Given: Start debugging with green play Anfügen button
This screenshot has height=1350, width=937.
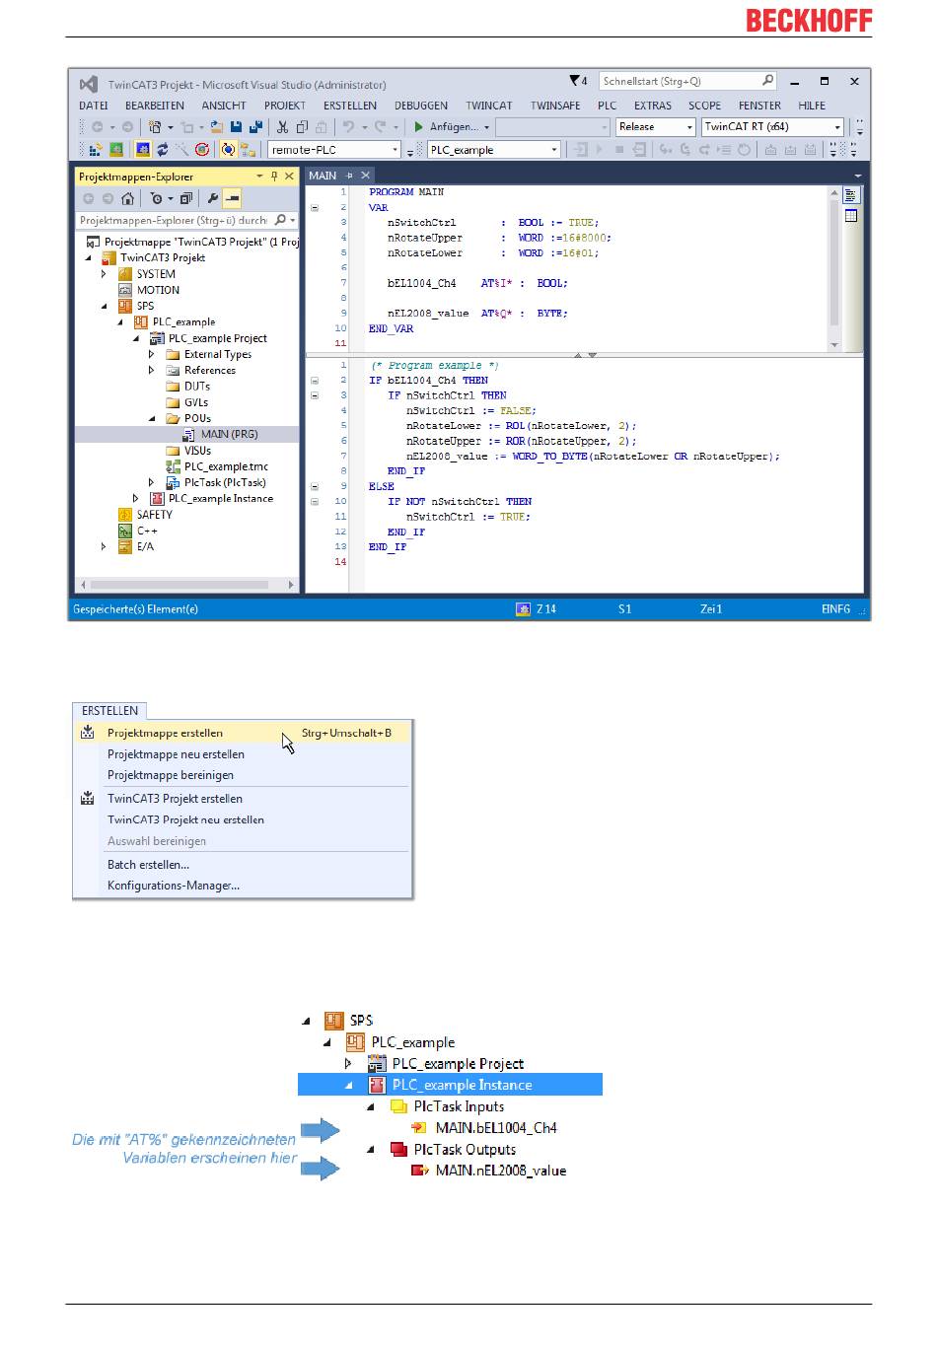Looking at the screenshot, I should (x=451, y=127).
